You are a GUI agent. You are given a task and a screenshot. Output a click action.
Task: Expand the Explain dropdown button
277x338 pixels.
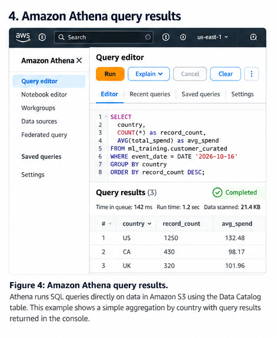coord(149,74)
